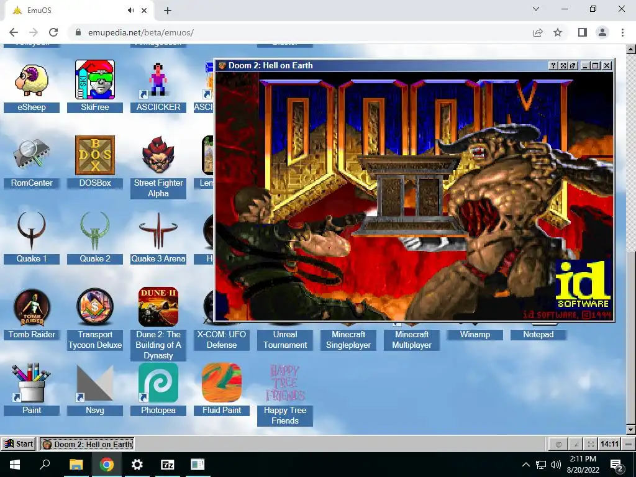Select the X-COM: UFO Defense label
The image size is (636, 477).
222,340
